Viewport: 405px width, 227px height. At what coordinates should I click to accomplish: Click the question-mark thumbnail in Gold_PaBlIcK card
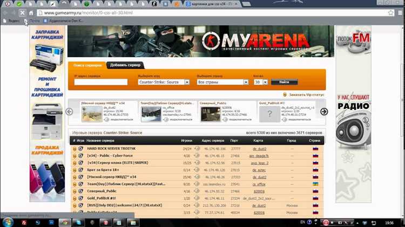coord(269,114)
